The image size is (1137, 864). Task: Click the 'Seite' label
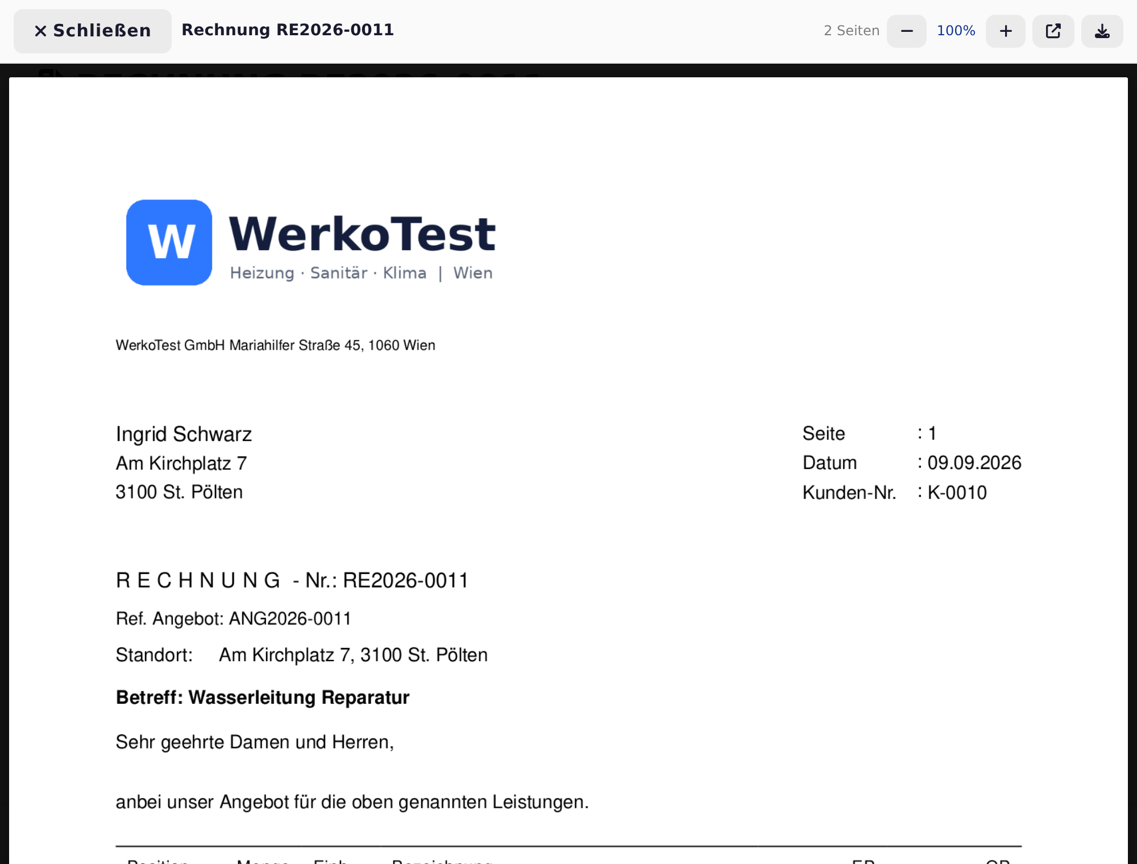tap(824, 434)
